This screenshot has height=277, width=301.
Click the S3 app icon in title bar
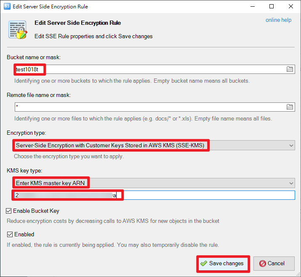pos(7,6)
